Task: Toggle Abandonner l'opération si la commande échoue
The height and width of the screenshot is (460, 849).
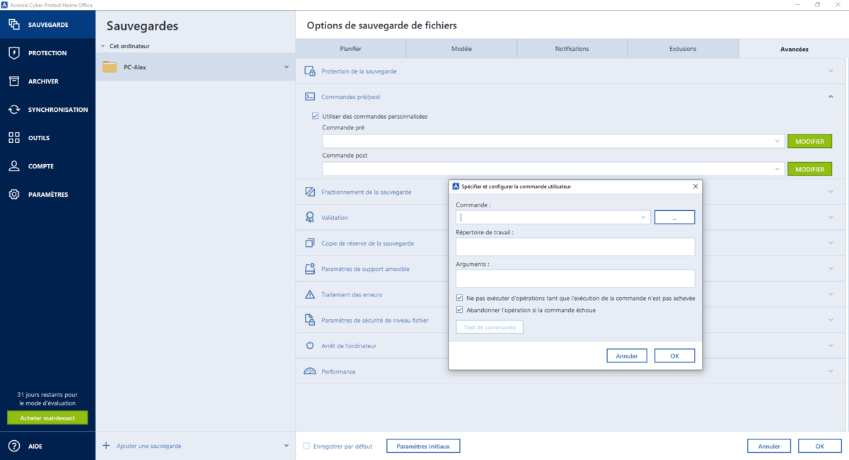Action: click(x=460, y=310)
